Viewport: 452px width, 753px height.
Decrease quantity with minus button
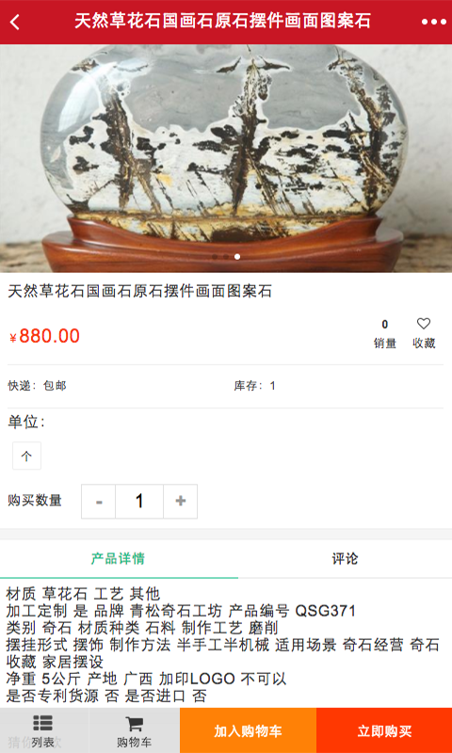[99, 502]
